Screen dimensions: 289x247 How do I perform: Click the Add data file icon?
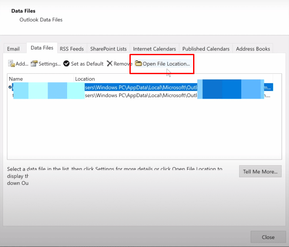pyautogui.click(x=11, y=63)
